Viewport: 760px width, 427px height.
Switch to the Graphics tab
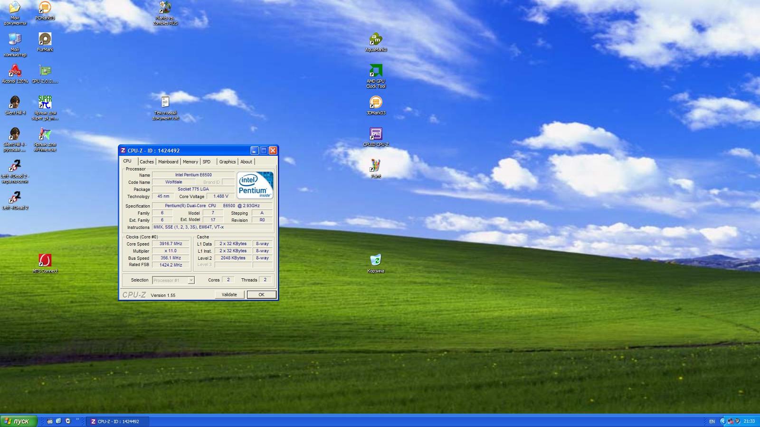point(227,161)
